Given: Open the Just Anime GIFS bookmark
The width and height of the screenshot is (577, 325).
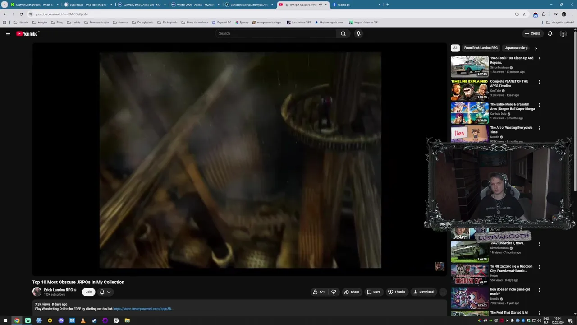Looking at the screenshot, I should [299, 23].
